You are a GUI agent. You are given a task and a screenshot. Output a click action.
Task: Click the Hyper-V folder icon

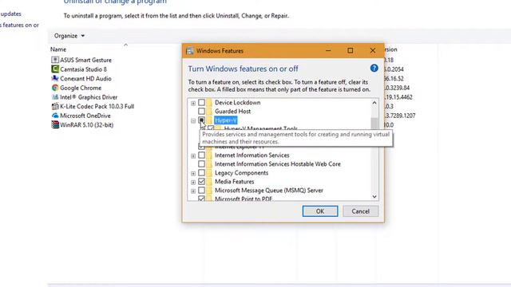click(x=209, y=120)
